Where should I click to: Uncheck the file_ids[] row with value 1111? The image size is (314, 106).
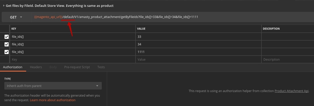tap(7, 52)
